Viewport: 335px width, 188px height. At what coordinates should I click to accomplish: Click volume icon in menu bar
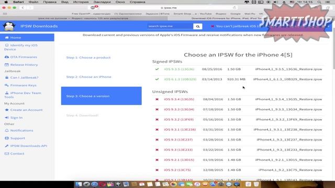pos(276,2)
